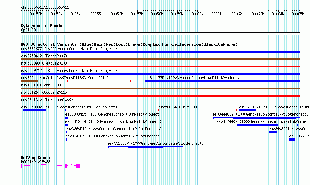This screenshot has height=185, width=310.
Task: Open esv3369212 variant label
Action: click(69, 70)
